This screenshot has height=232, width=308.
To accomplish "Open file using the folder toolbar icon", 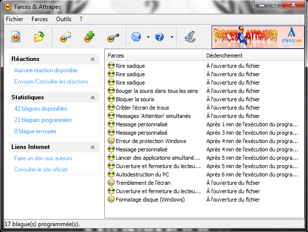I will [x=39, y=37].
